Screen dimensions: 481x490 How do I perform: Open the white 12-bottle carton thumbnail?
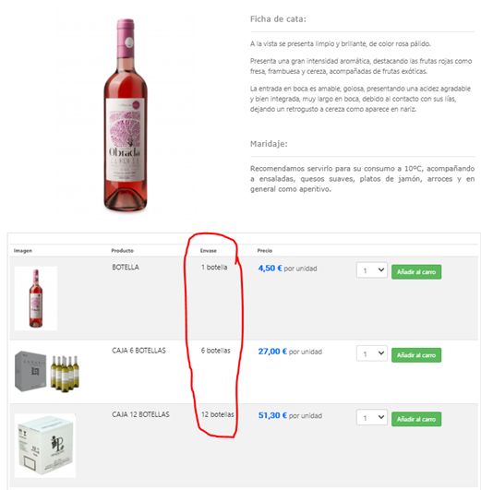pyautogui.click(x=45, y=446)
